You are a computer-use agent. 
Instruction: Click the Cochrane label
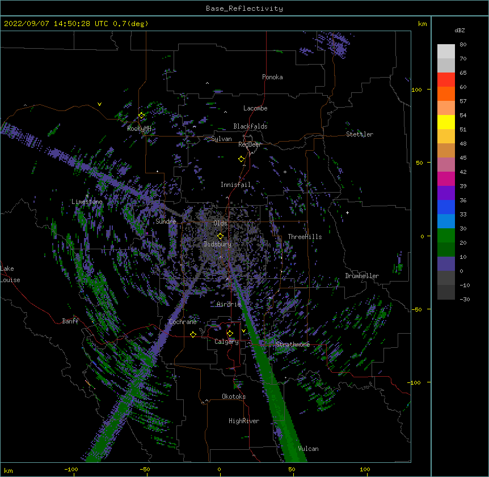point(183,322)
